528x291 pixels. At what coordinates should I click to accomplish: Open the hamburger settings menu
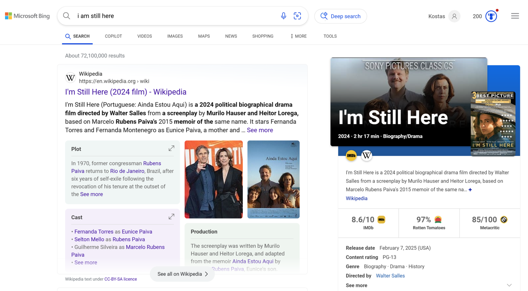click(x=515, y=16)
